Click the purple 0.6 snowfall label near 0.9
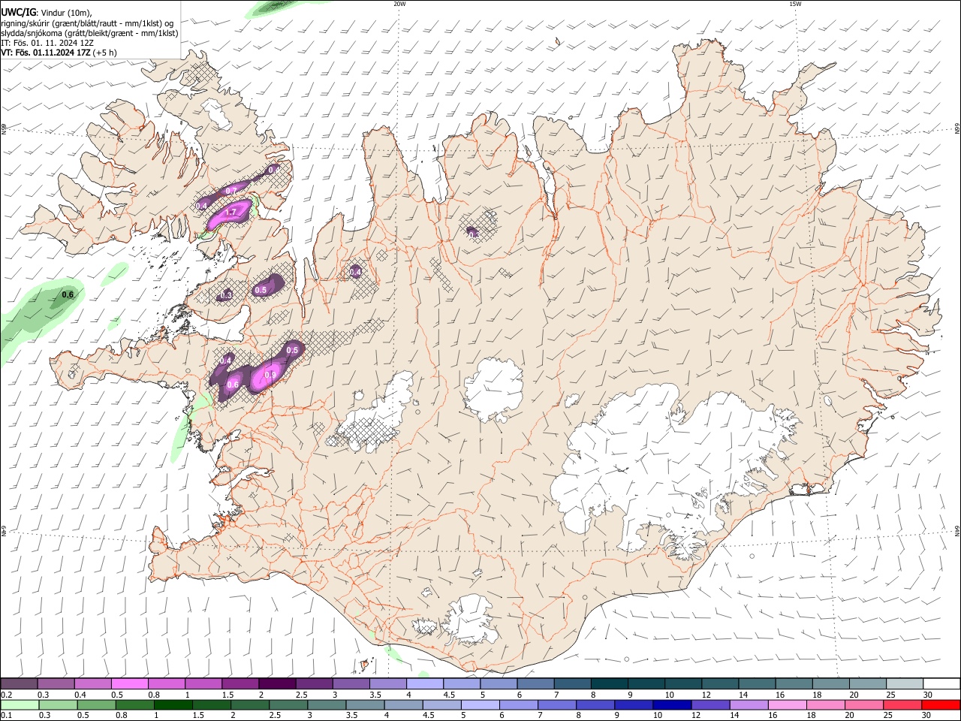This screenshot has height=721, width=961. click(x=233, y=385)
